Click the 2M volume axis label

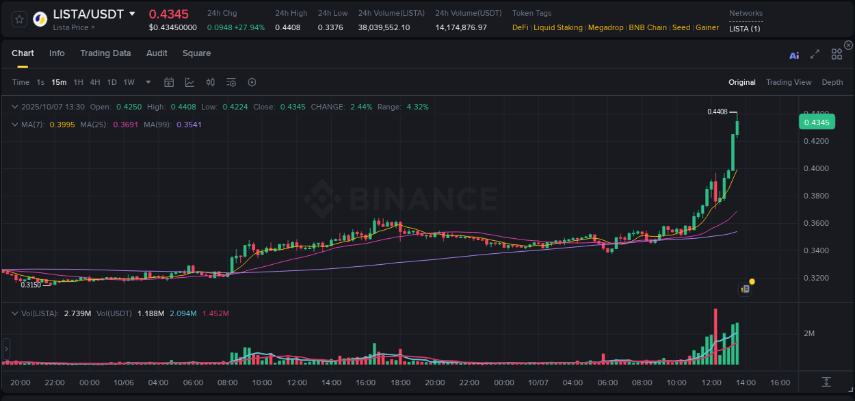point(808,333)
